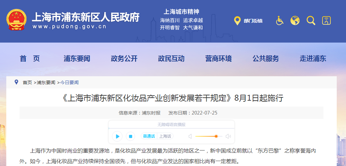Image resolution: width=346 pixels, height=166 pixels.
Task: Switch voice to 上海话
Action: point(165,136)
